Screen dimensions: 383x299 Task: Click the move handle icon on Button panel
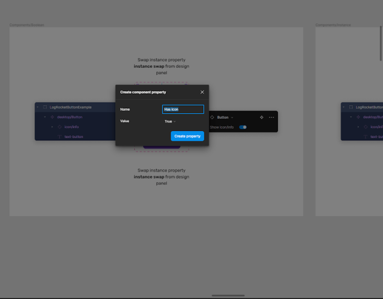261,117
